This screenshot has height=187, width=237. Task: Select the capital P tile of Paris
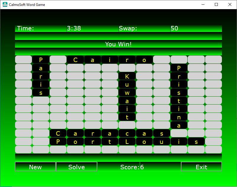(40, 59)
